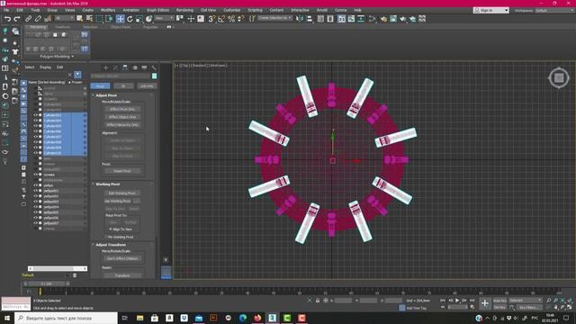Click the Scene Explorer horizontal scrollbar

tap(58, 269)
